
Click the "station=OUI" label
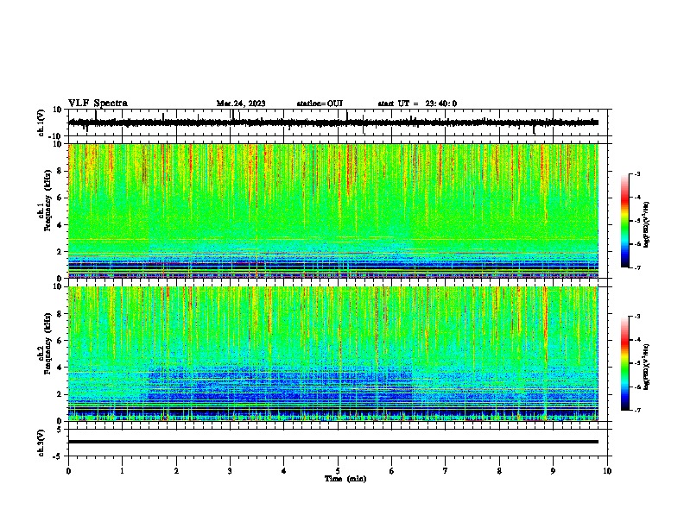320,104
